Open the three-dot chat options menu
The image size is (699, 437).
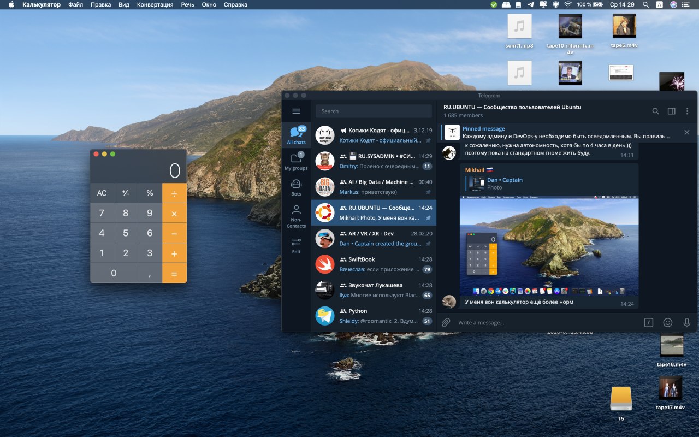point(687,111)
